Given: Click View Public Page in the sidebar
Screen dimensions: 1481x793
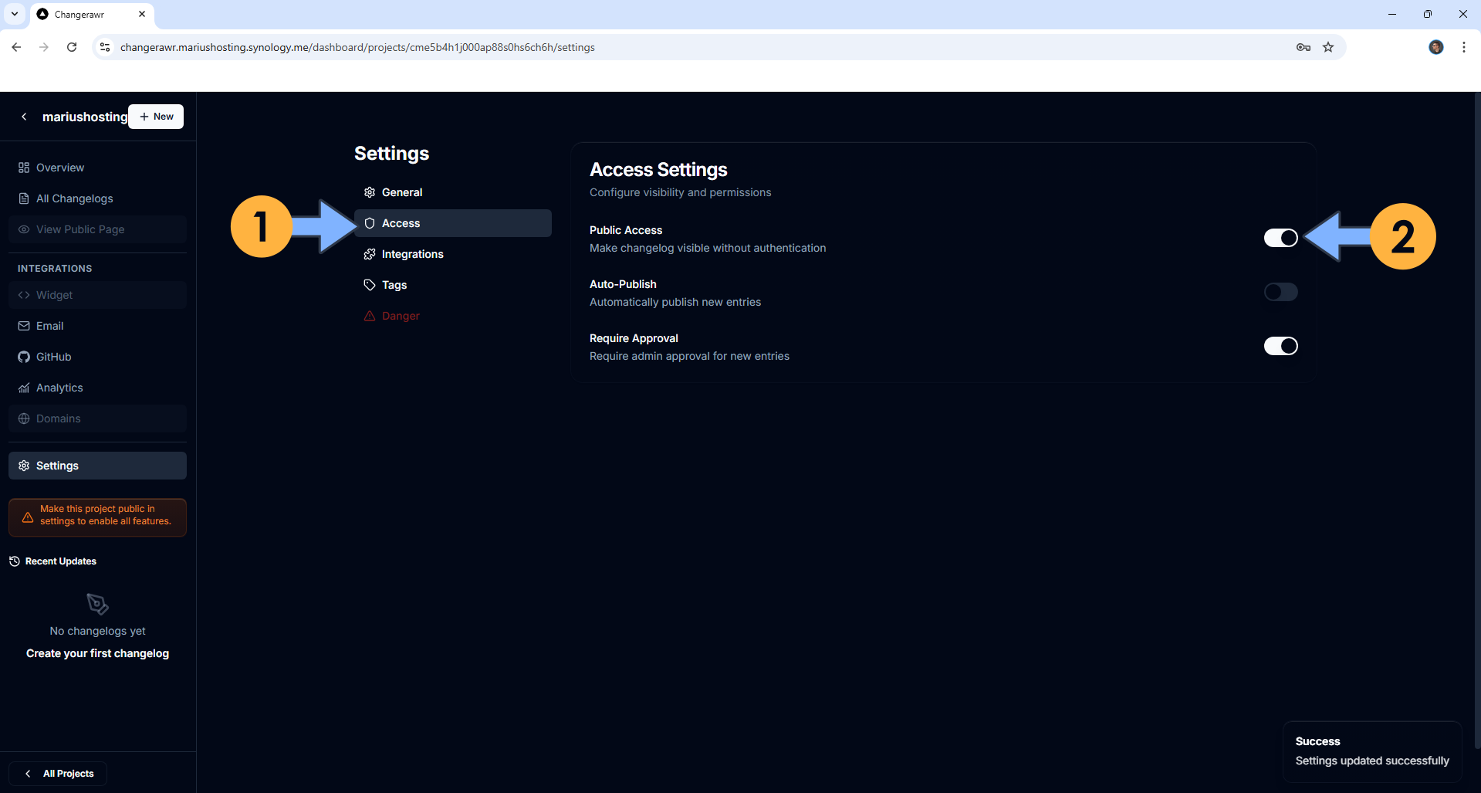Looking at the screenshot, I should pos(97,229).
